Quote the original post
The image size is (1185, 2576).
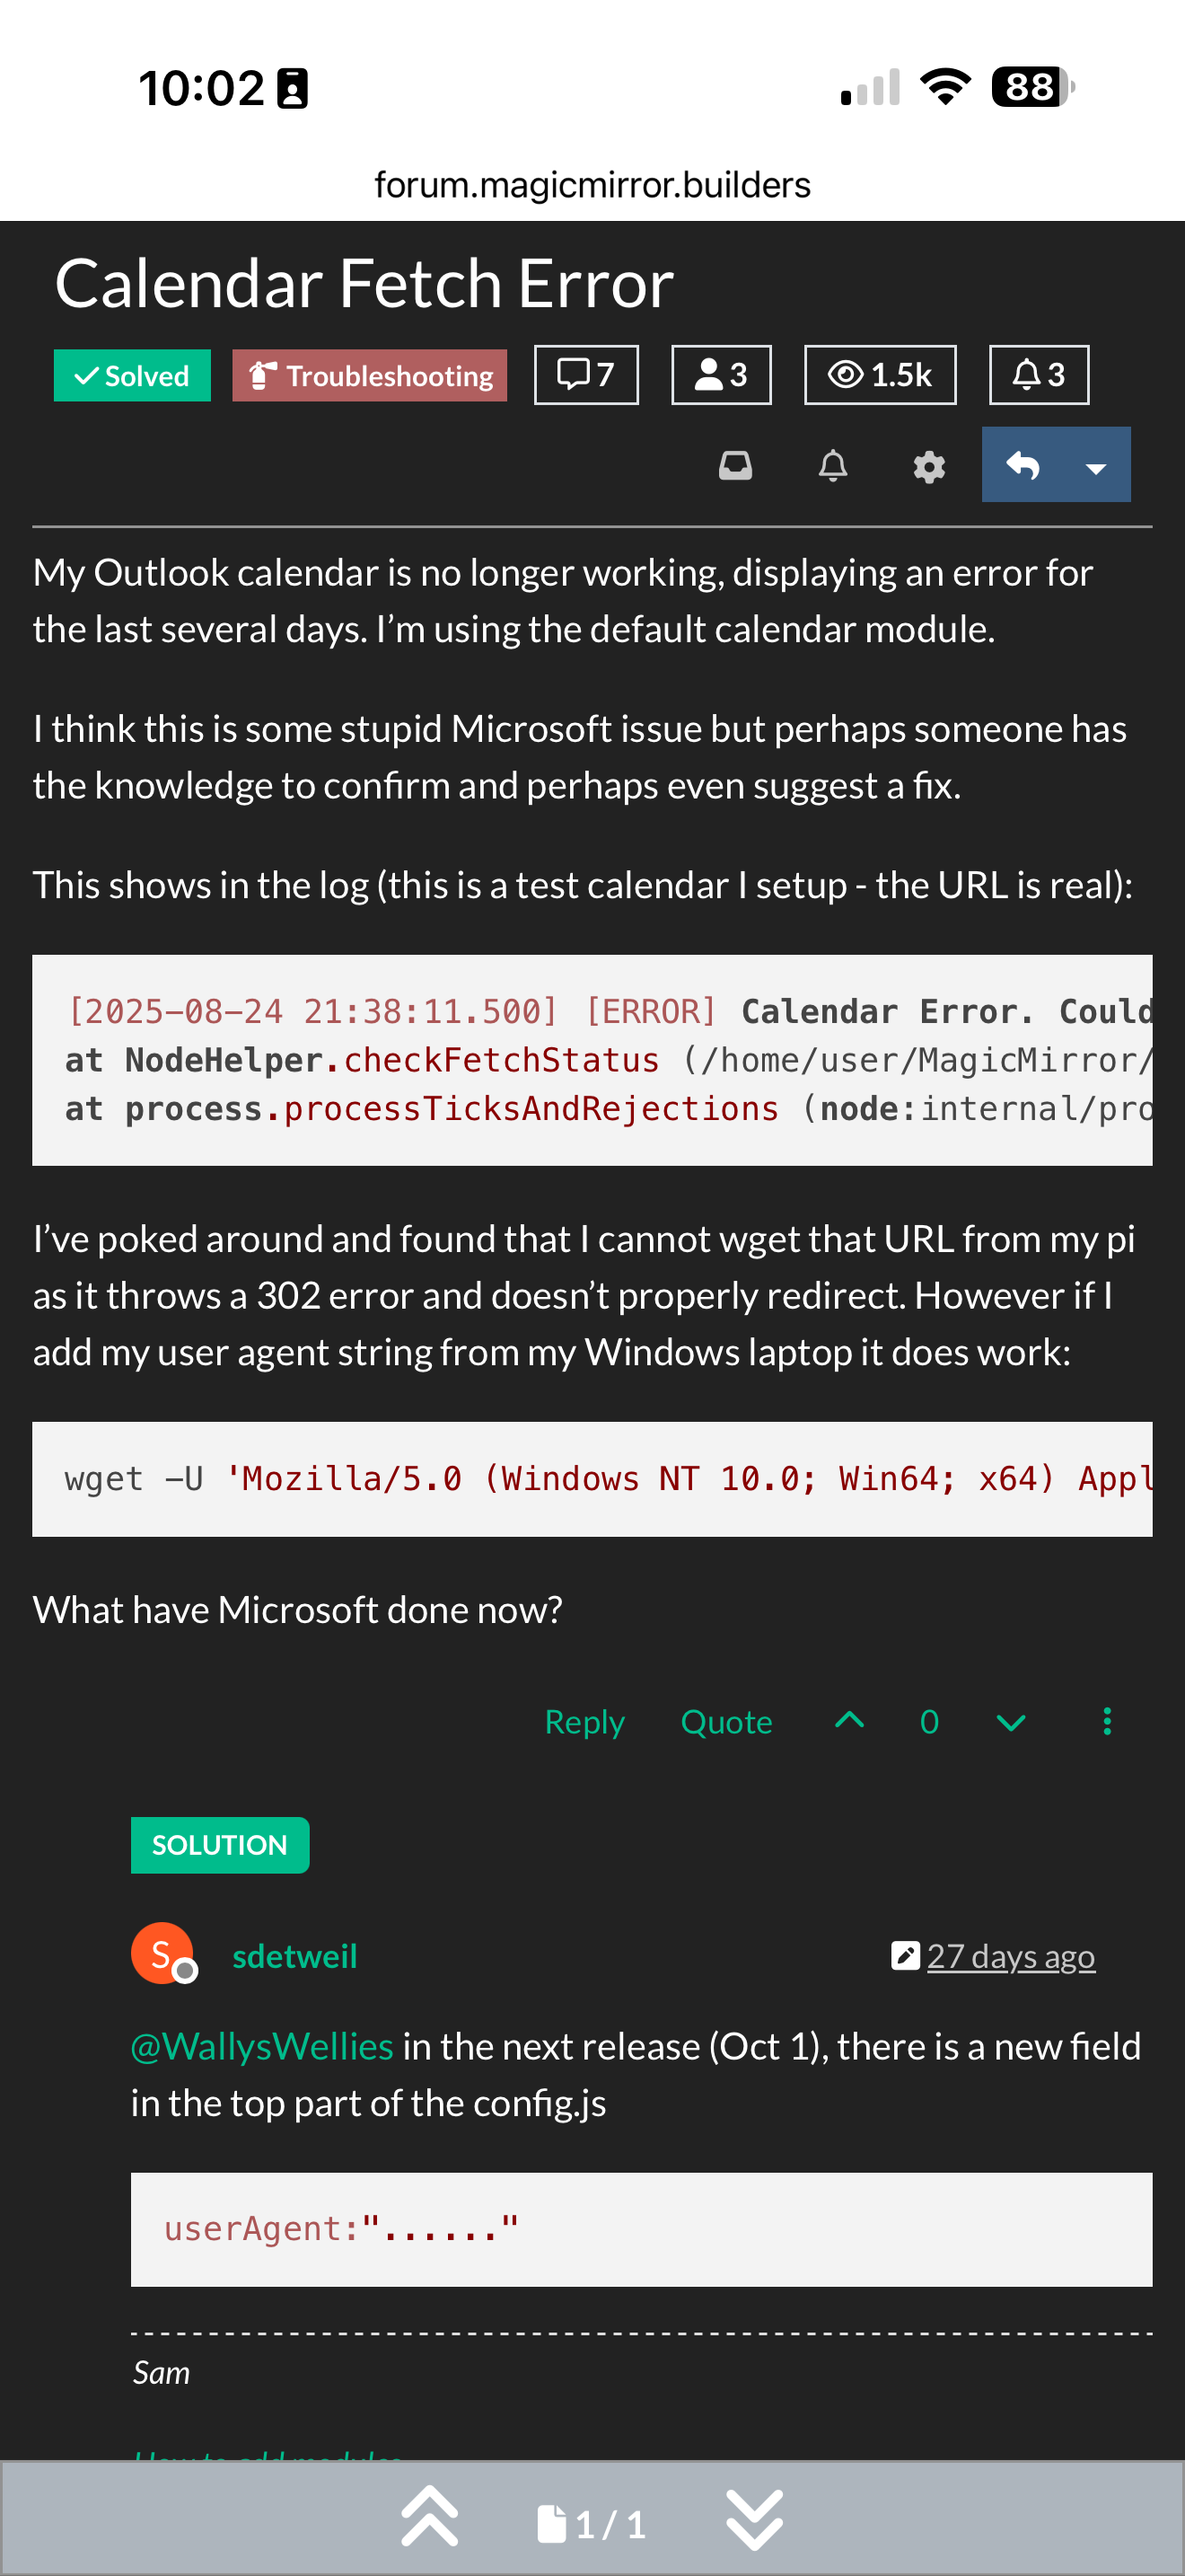pos(726,1721)
